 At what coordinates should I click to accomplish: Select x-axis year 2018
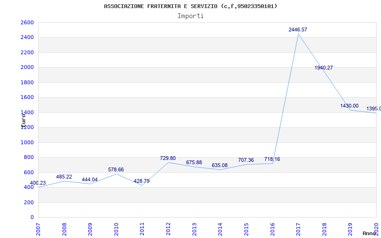[324, 229]
